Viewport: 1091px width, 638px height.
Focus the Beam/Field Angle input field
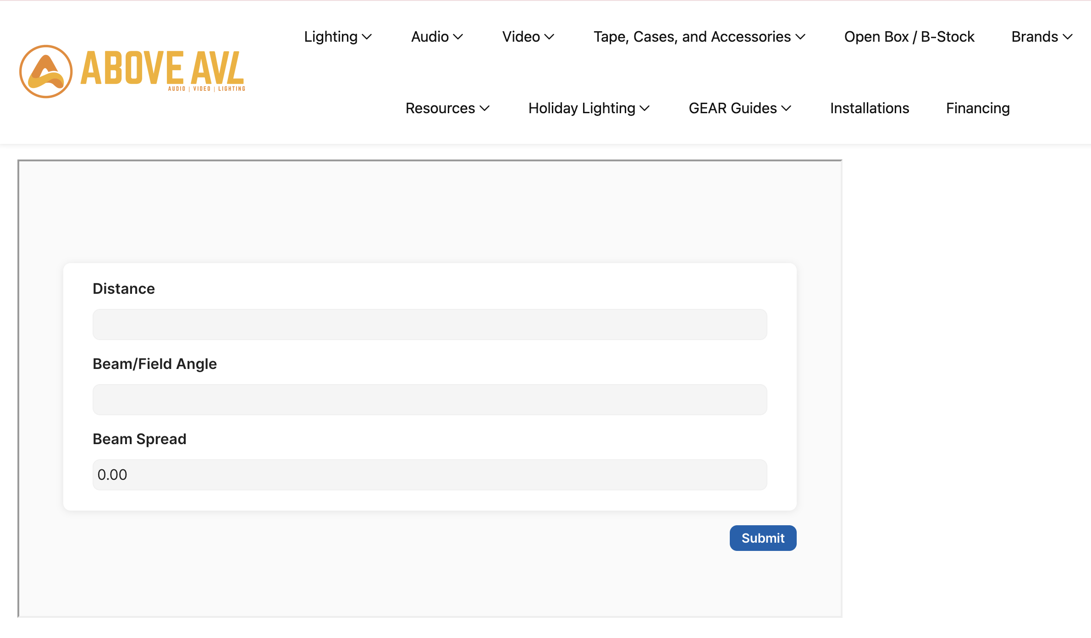pos(430,400)
